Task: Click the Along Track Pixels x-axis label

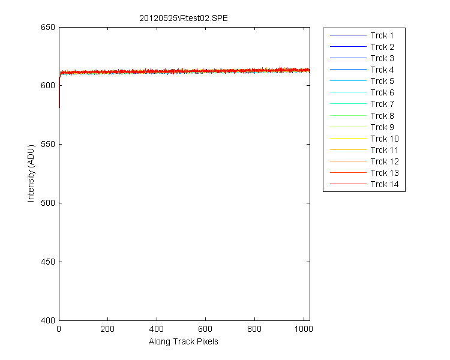Action: pos(184,341)
